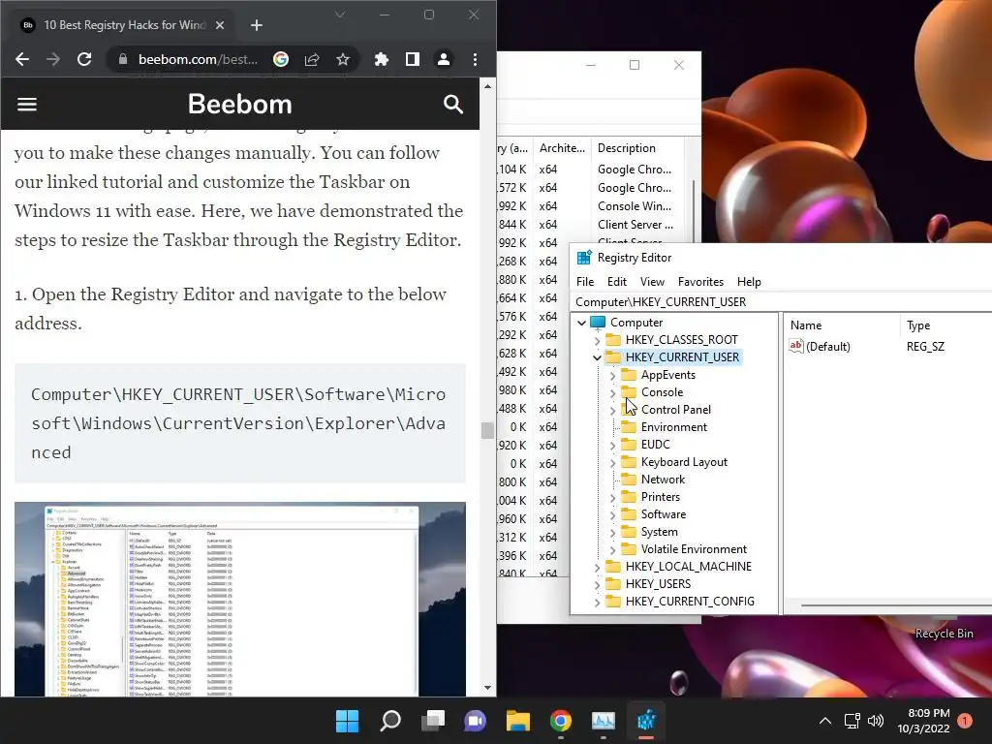
Task: Collapse the Computer tree node
Action: click(x=581, y=323)
